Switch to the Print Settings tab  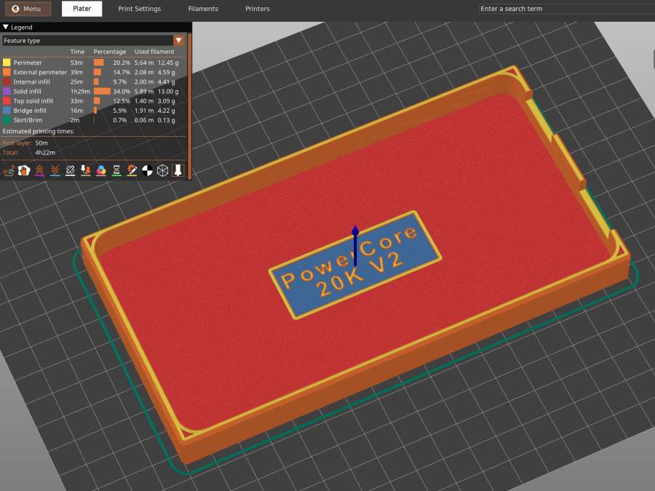point(139,9)
